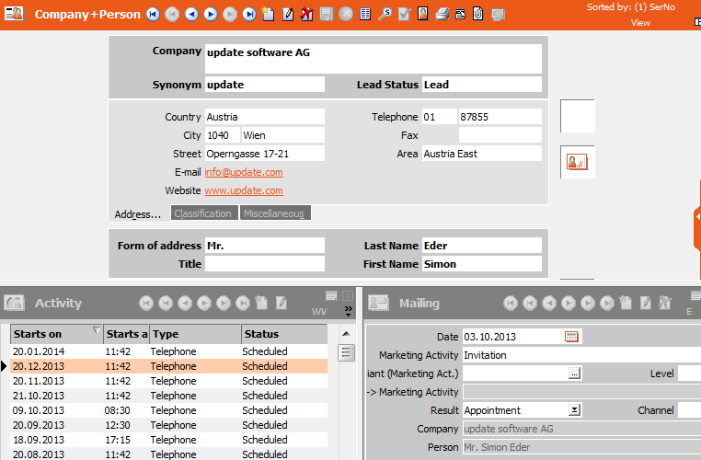Open the search magnifier tool in top toolbar
701x460 pixels.
coord(385,14)
